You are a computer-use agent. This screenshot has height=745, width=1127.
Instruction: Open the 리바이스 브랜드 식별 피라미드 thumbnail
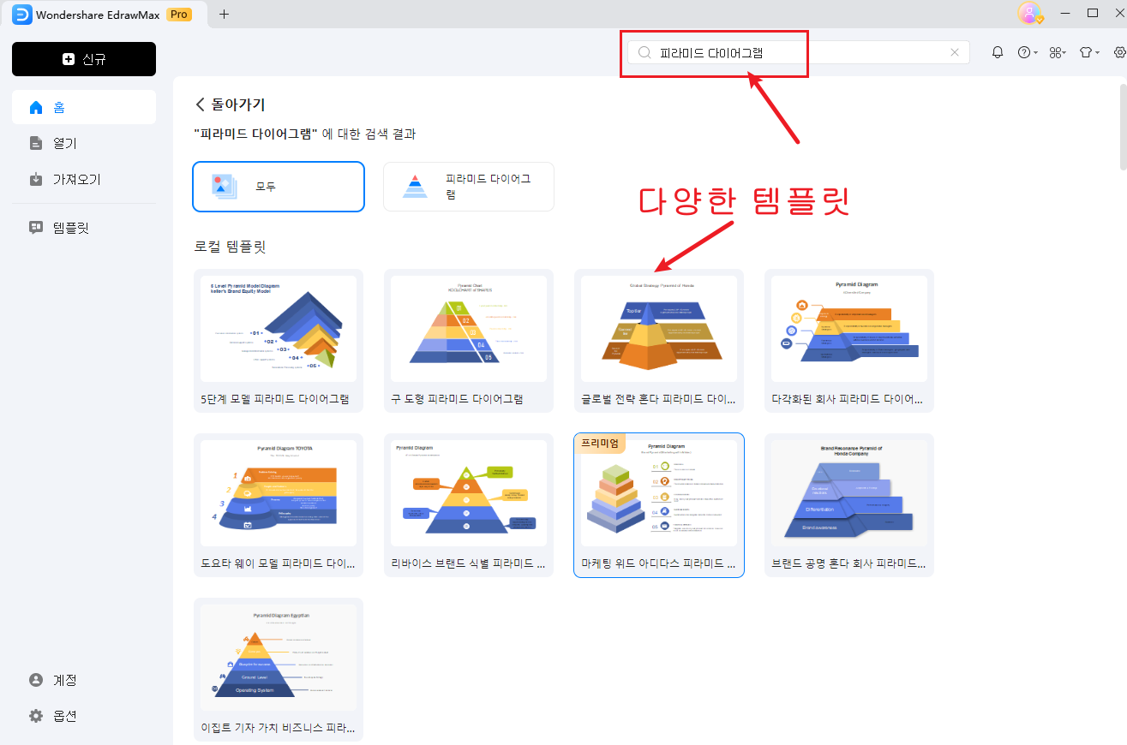469,493
